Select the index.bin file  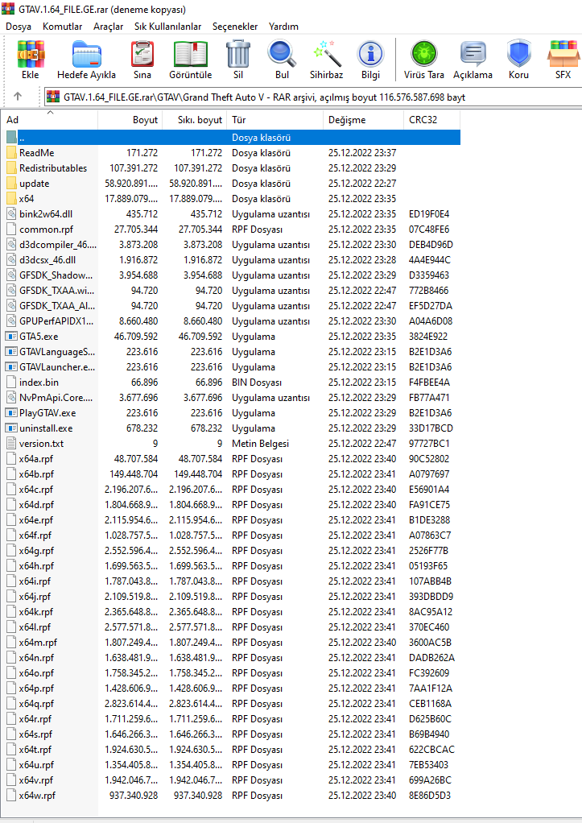click(39, 383)
